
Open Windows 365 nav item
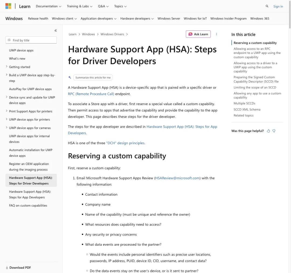259,19
